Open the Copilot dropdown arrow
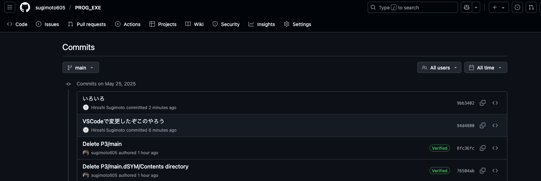541x181 pixels. pos(476,7)
